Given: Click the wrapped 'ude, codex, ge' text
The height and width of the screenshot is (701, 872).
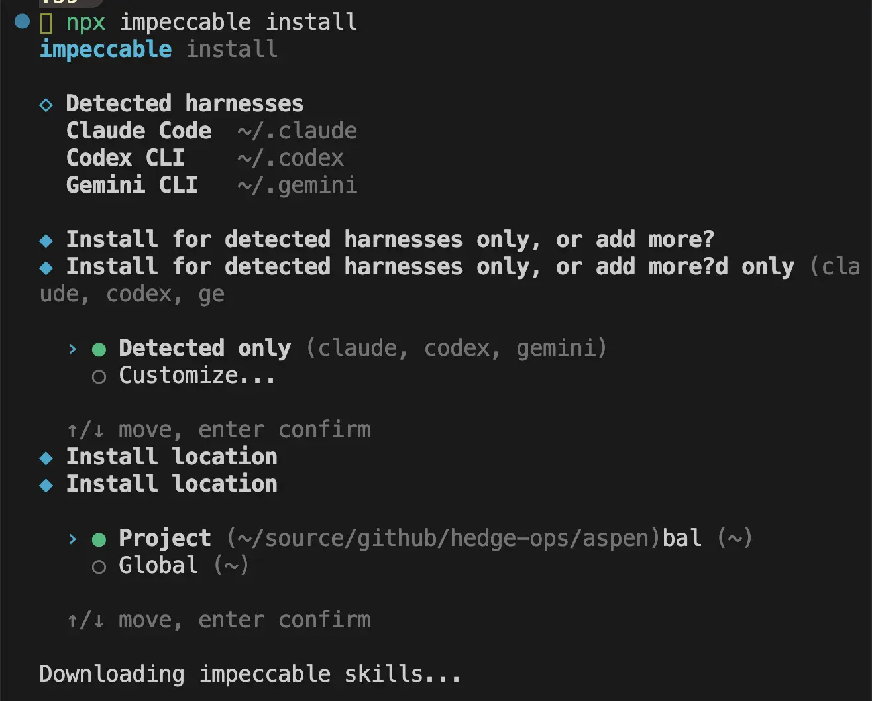Looking at the screenshot, I should click(x=132, y=294).
